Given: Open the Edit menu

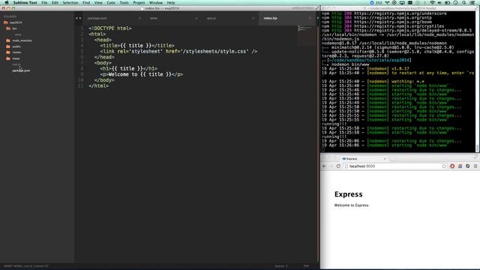Looking at the screenshot, I should point(55,2).
